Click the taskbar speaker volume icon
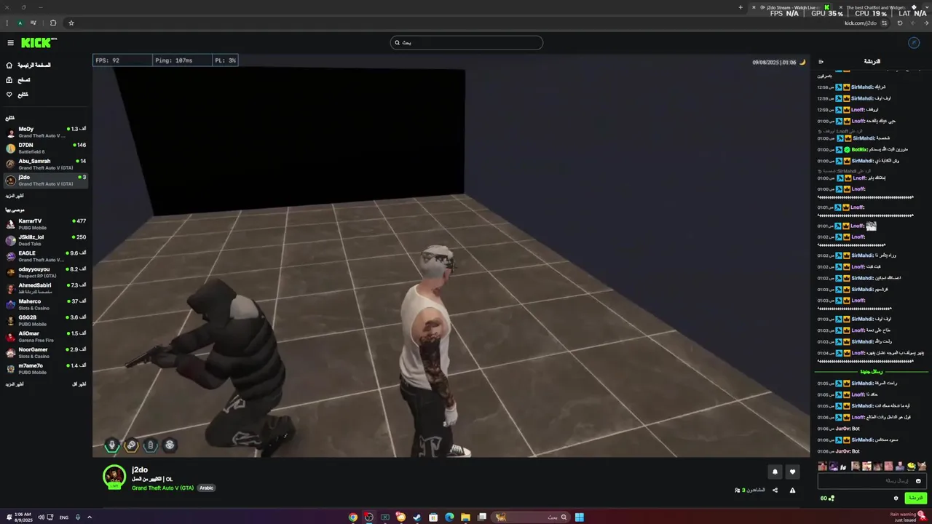Viewport: 932px width, 524px height. pyautogui.click(x=41, y=517)
